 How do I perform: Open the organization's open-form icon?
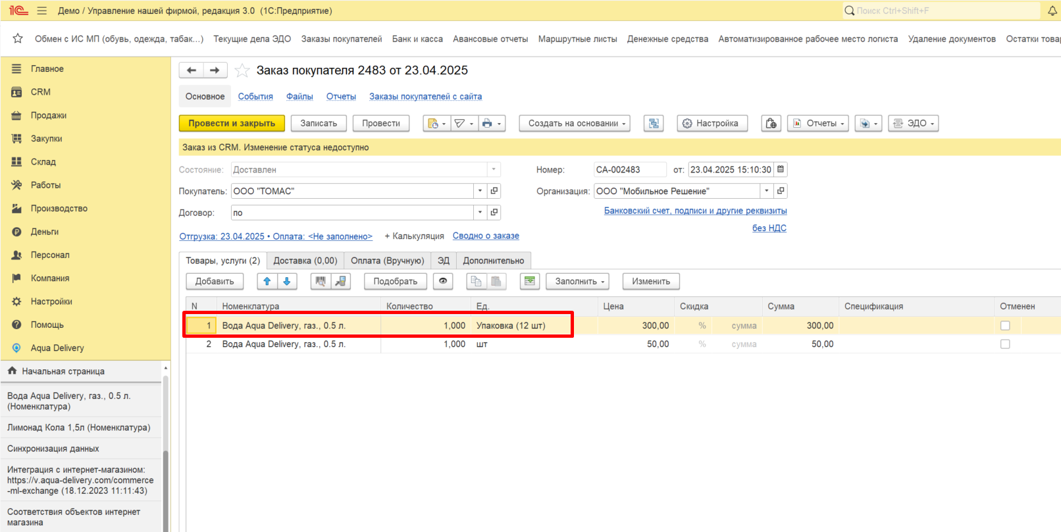click(x=781, y=191)
